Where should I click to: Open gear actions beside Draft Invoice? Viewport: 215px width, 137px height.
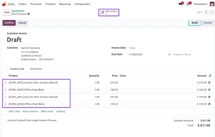(x=29, y=14)
